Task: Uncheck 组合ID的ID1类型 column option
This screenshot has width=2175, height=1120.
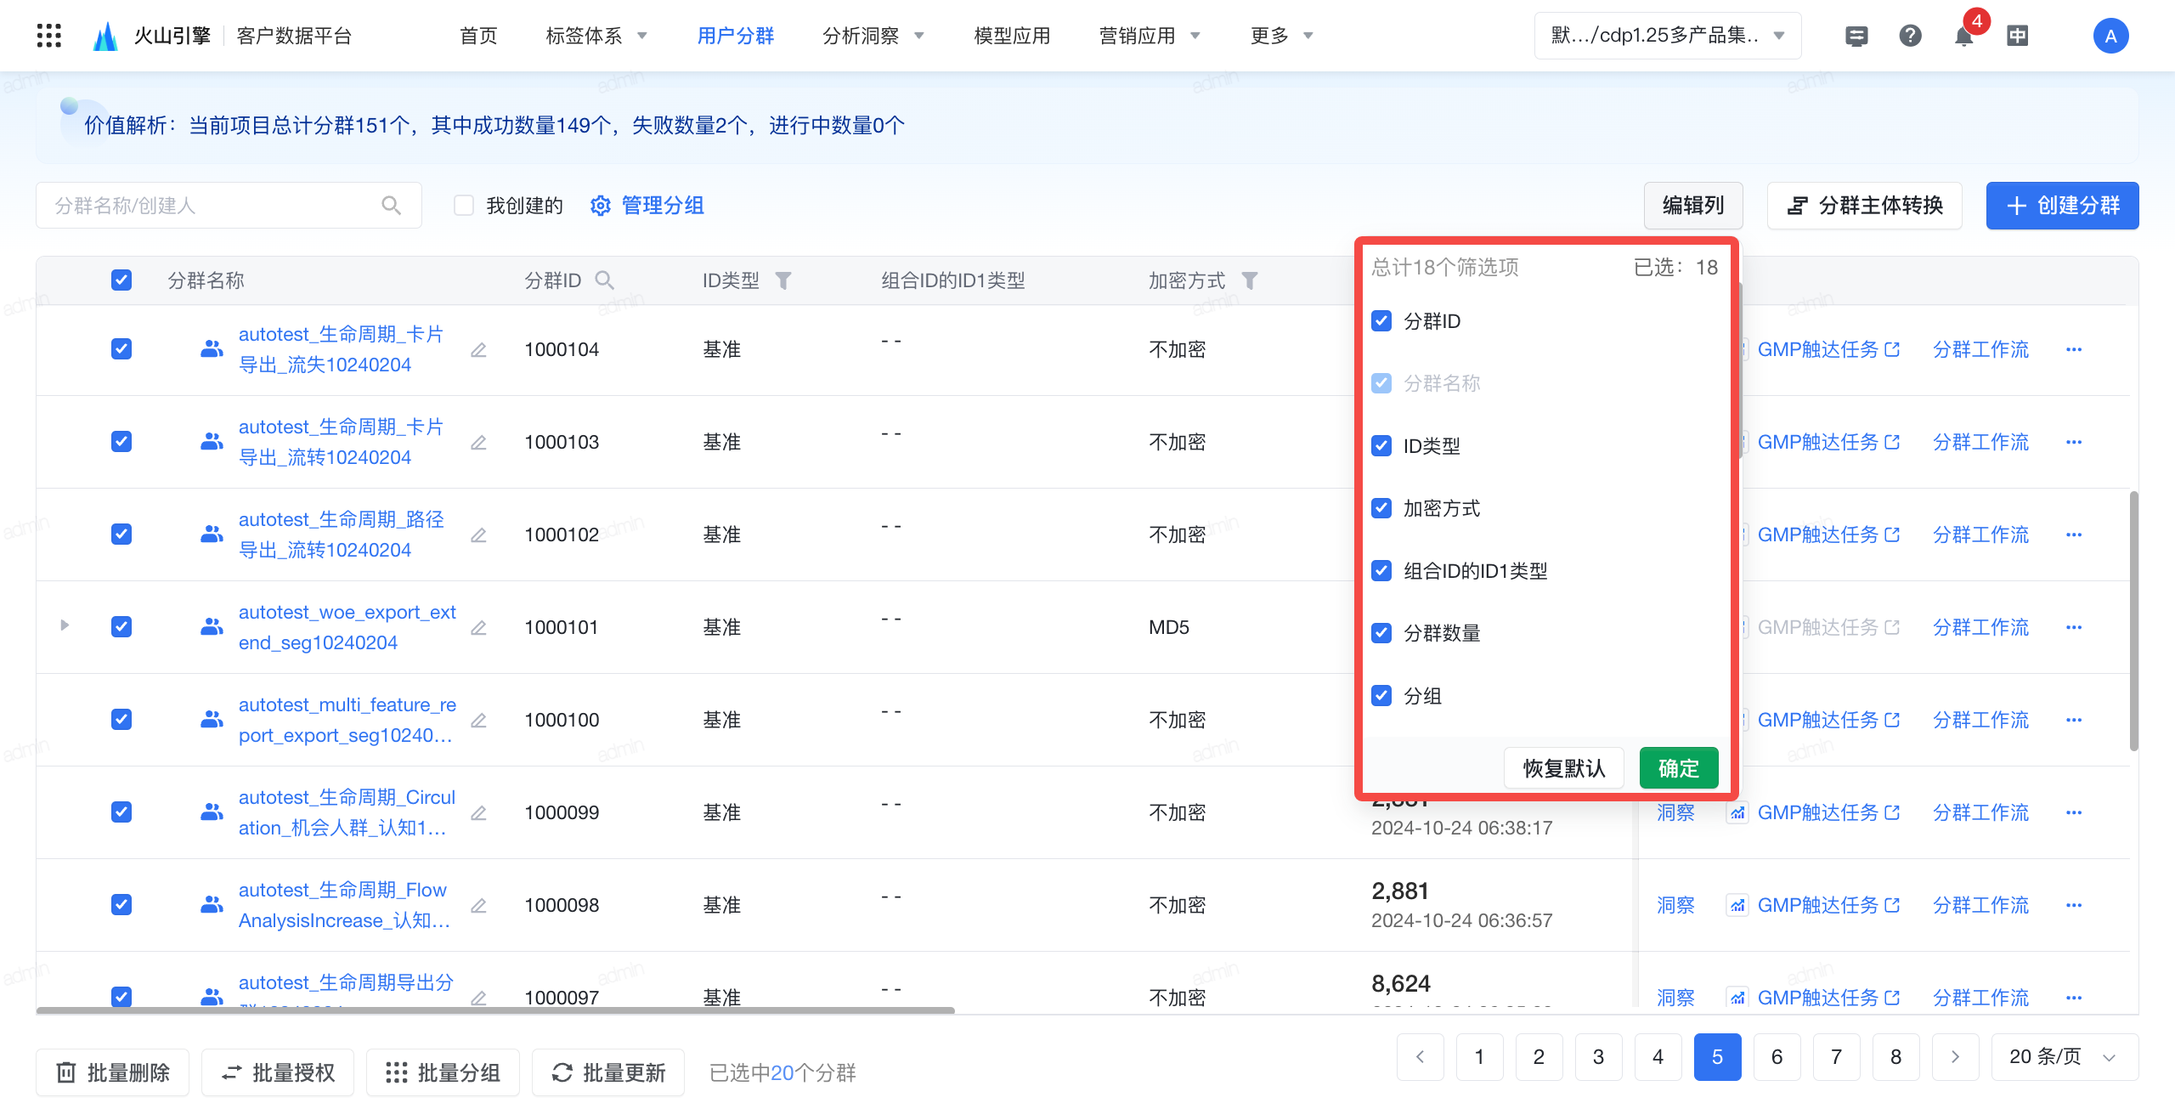Action: click(x=1381, y=570)
